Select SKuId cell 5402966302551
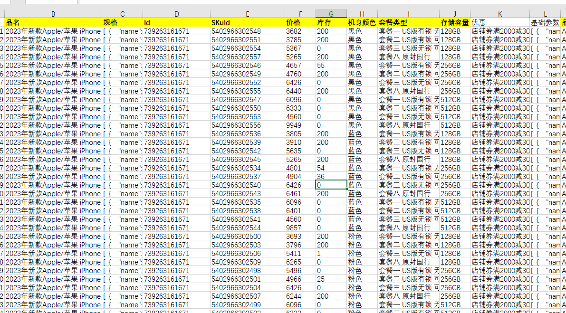 [247, 40]
